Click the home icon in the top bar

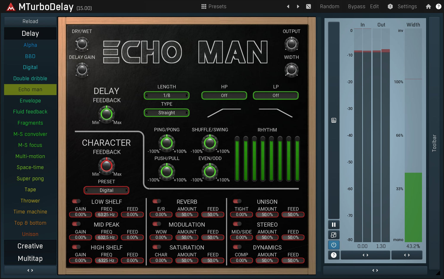tap(428, 7)
